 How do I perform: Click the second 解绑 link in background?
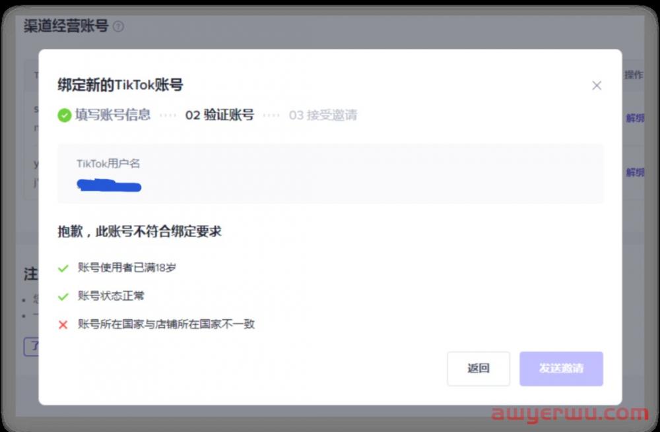(x=634, y=172)
